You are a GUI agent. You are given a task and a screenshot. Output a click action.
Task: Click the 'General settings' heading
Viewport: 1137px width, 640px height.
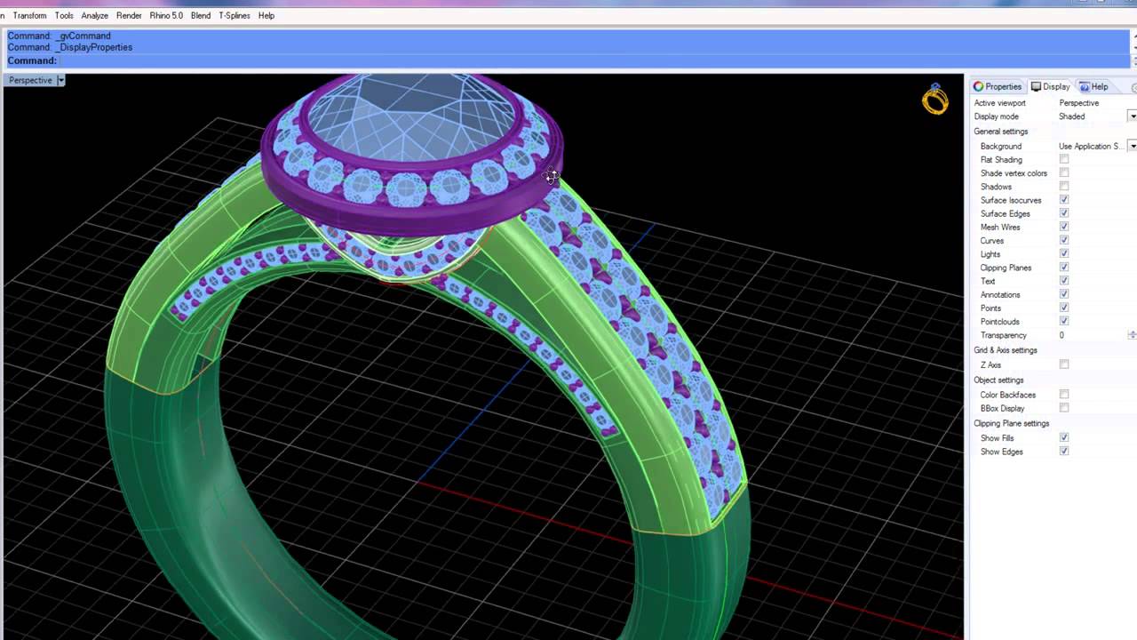[1000, 132]
